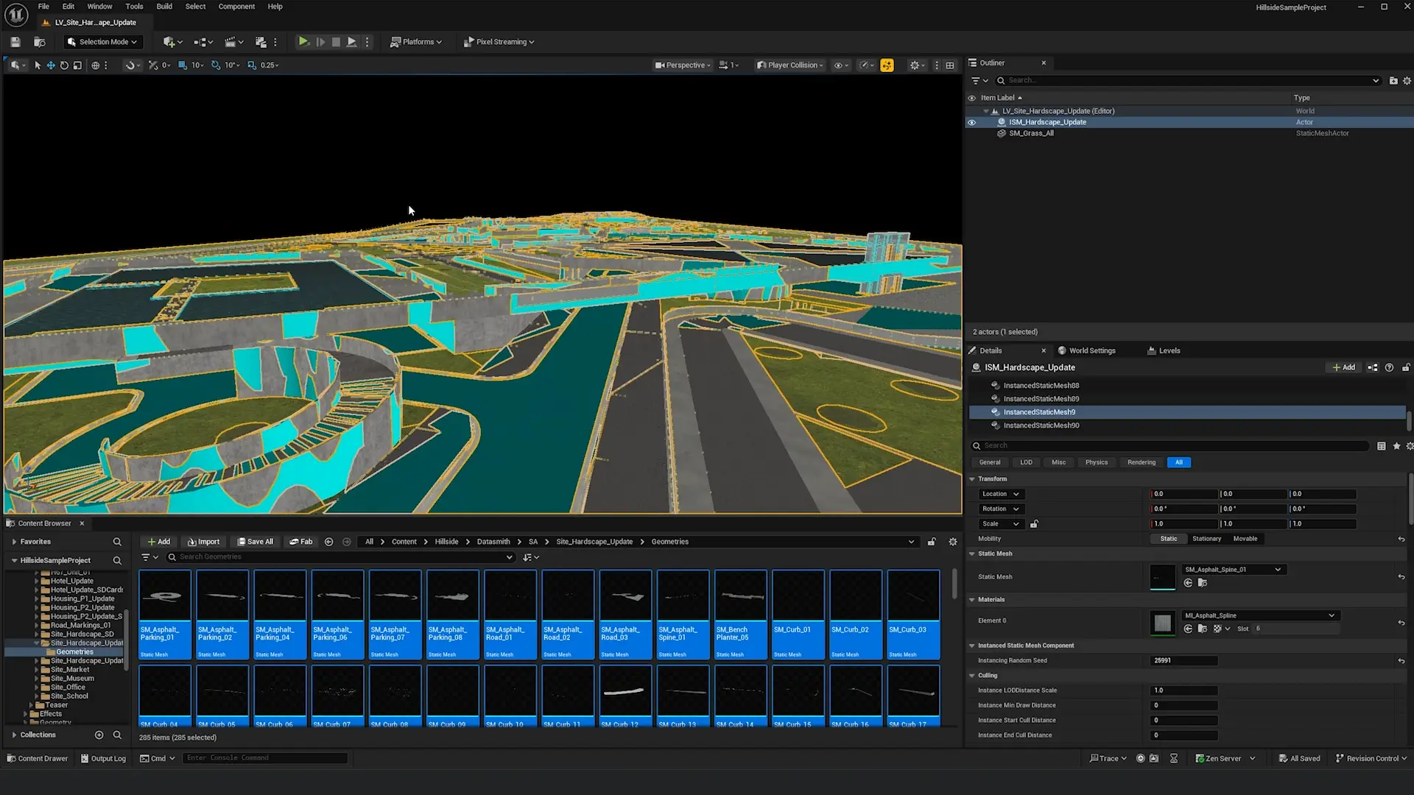Viewport: 1414px width, 795px height.
Task: Toggle the Details panel lock icon
Action: [1406, 368]
